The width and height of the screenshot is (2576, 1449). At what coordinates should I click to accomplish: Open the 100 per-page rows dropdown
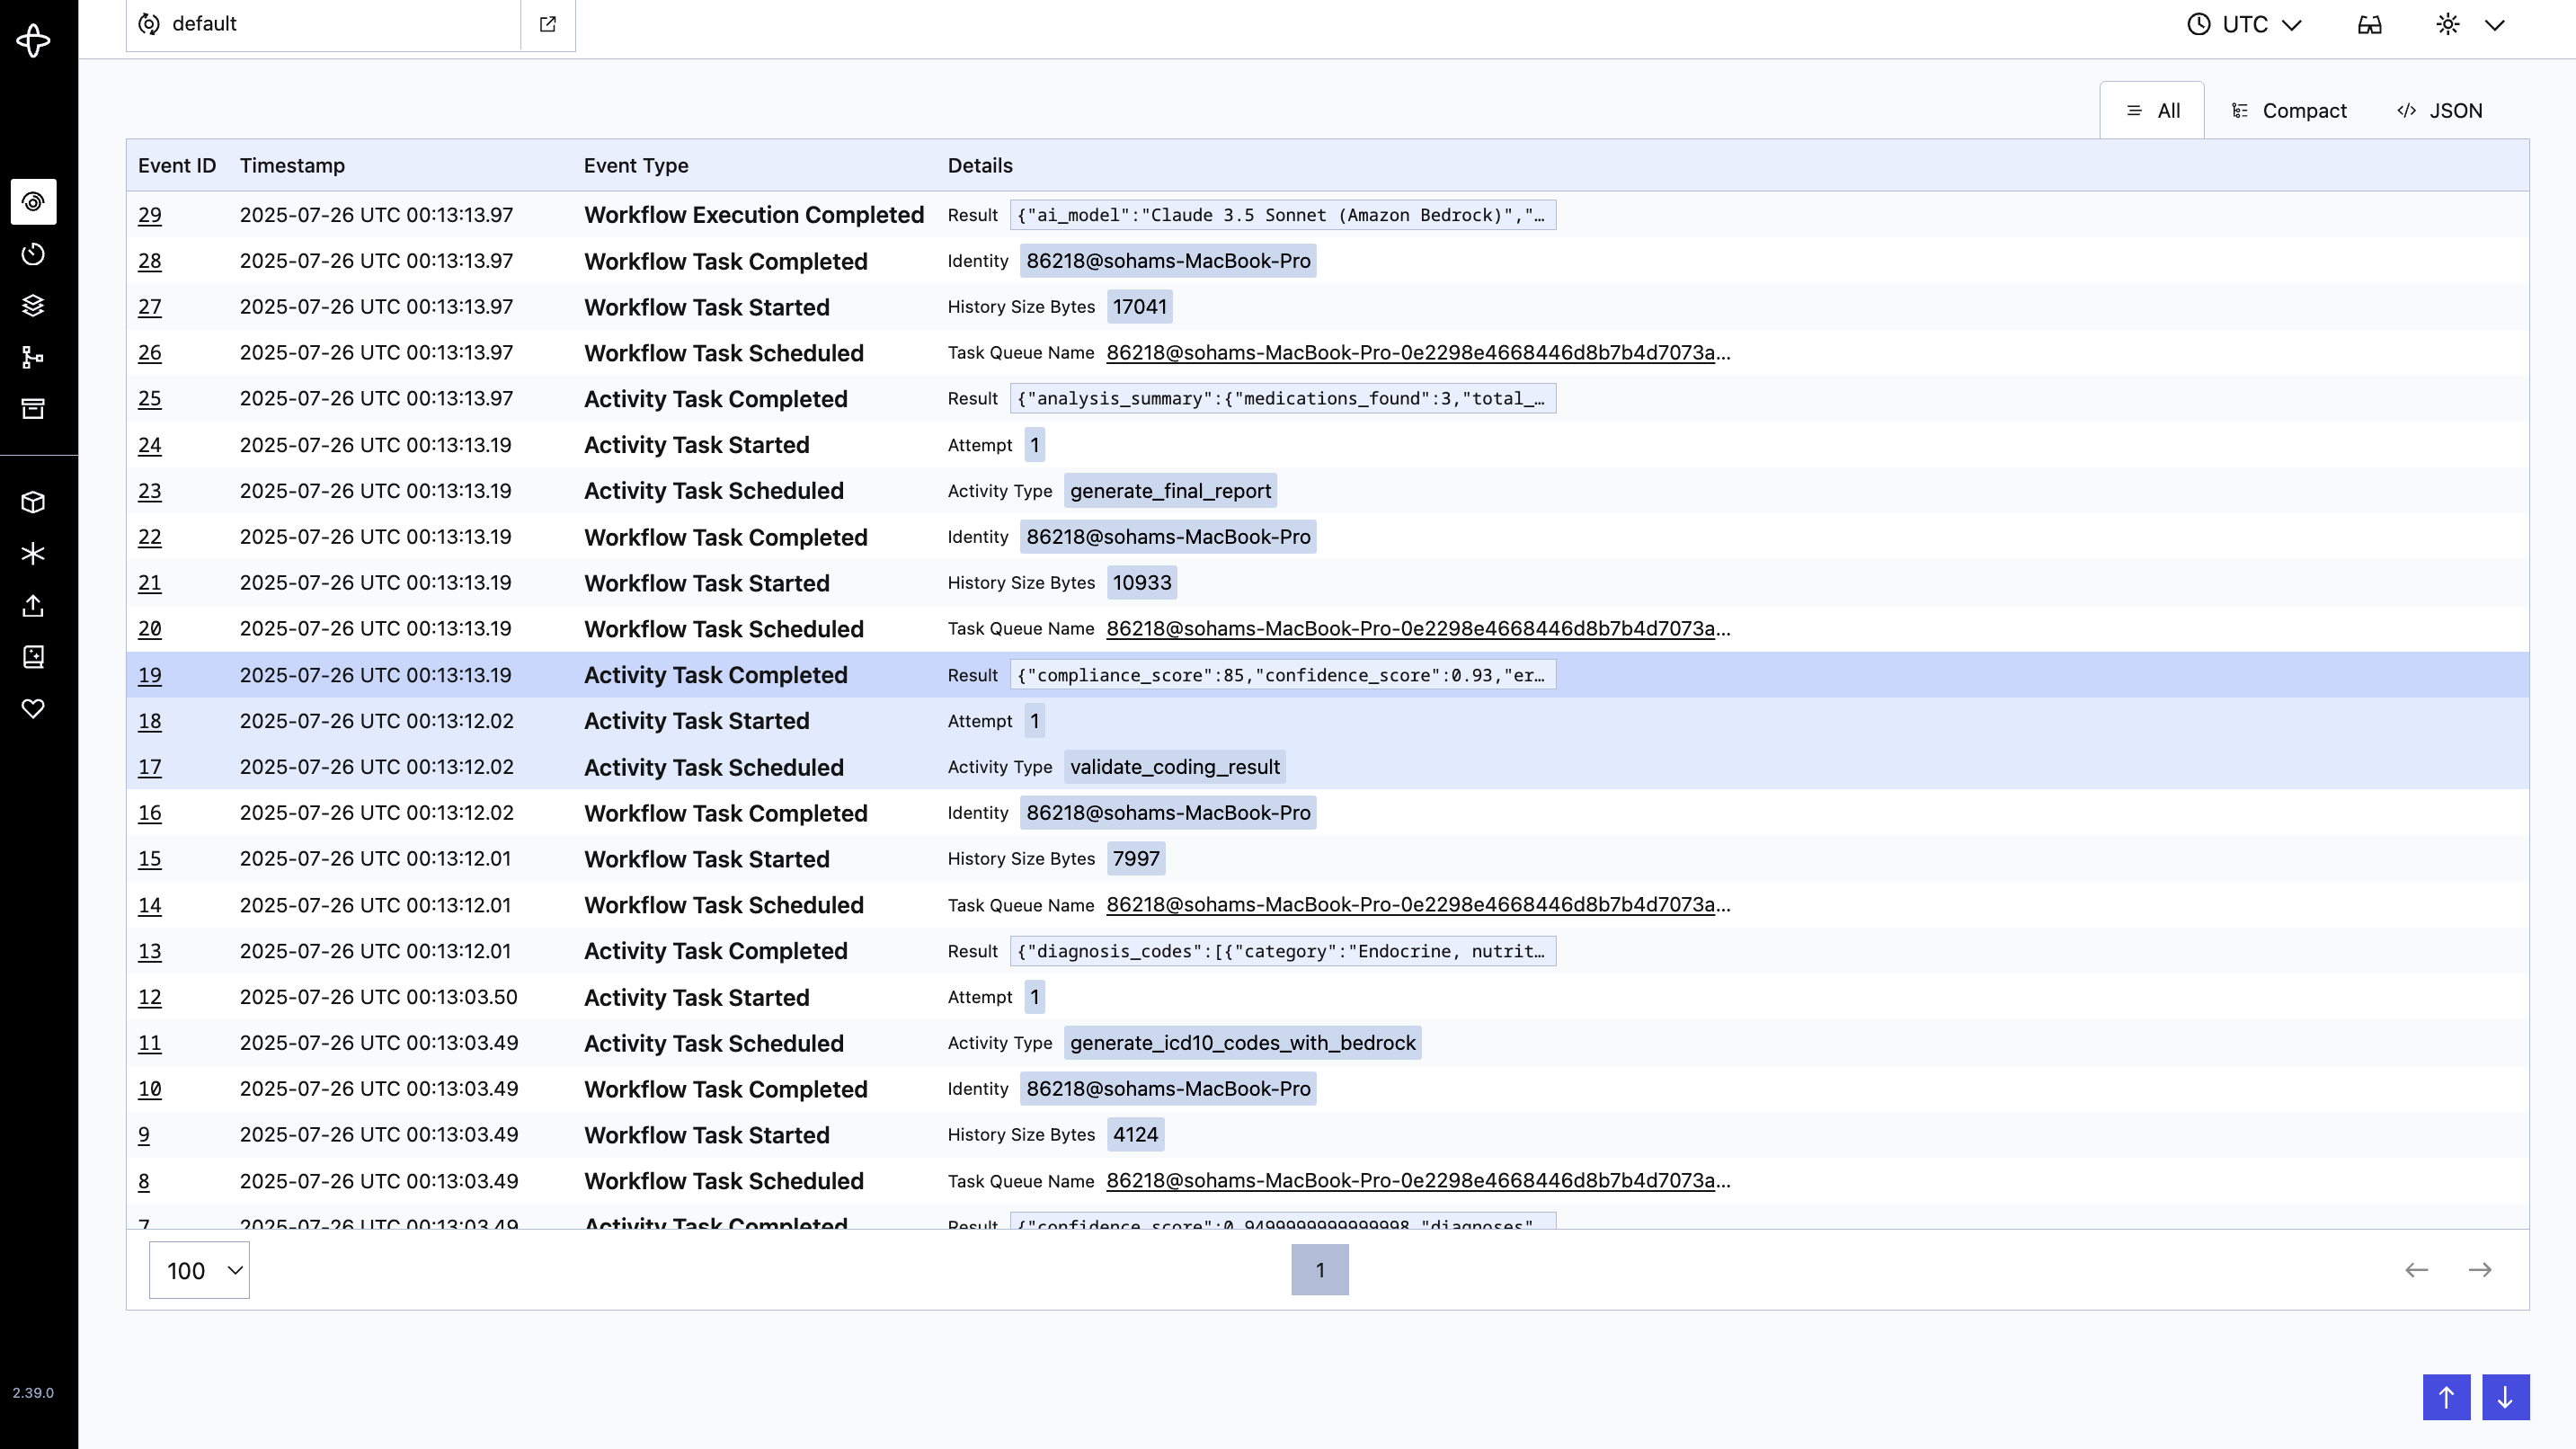click(199, 1270)
